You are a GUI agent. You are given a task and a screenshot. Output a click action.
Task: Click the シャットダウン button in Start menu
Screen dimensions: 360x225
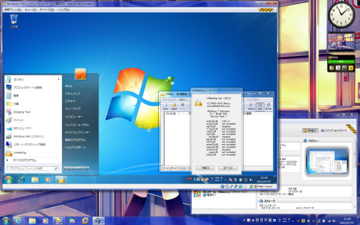click(74, 169)
